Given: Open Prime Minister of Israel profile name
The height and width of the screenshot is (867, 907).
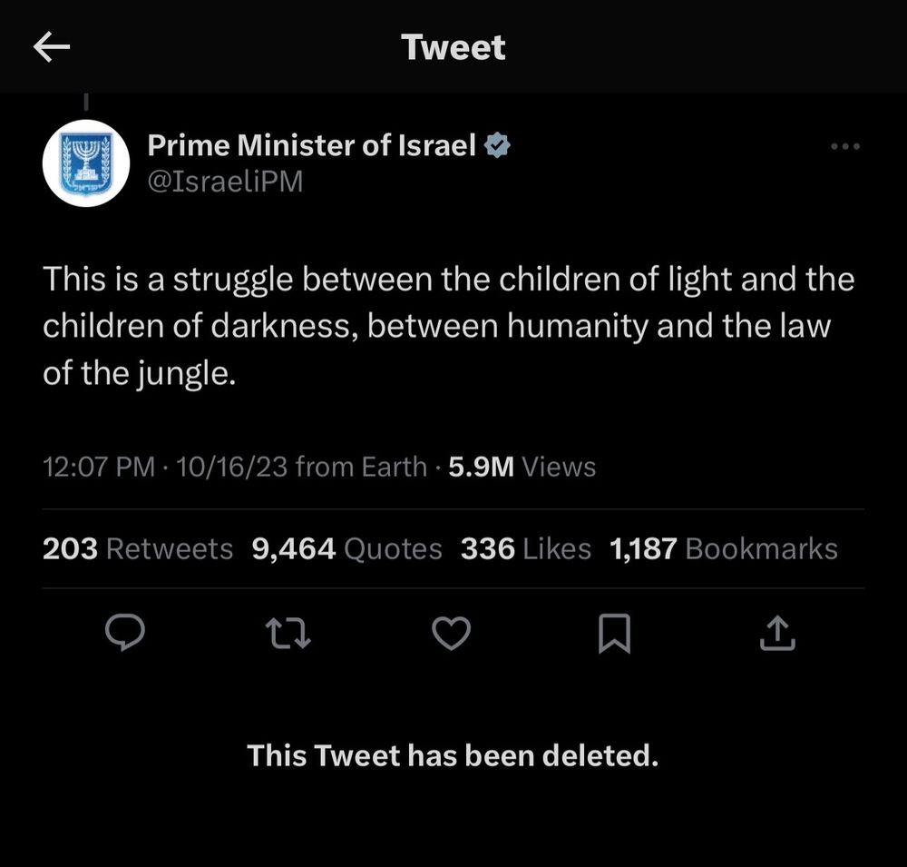Looking at the screenshot, I should 311,144.
